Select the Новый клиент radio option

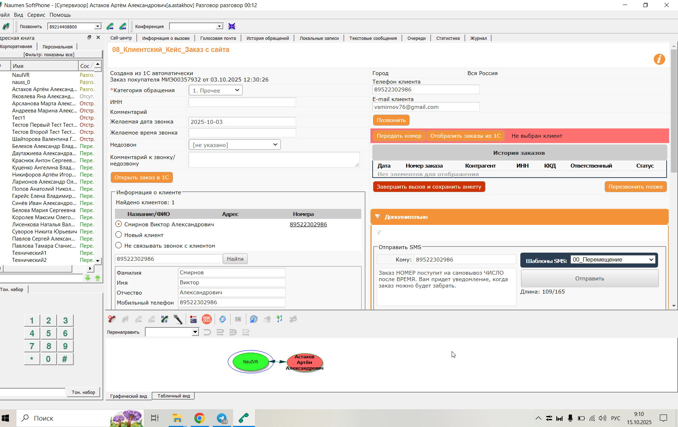pyautogui.click(x=119, y=235)
